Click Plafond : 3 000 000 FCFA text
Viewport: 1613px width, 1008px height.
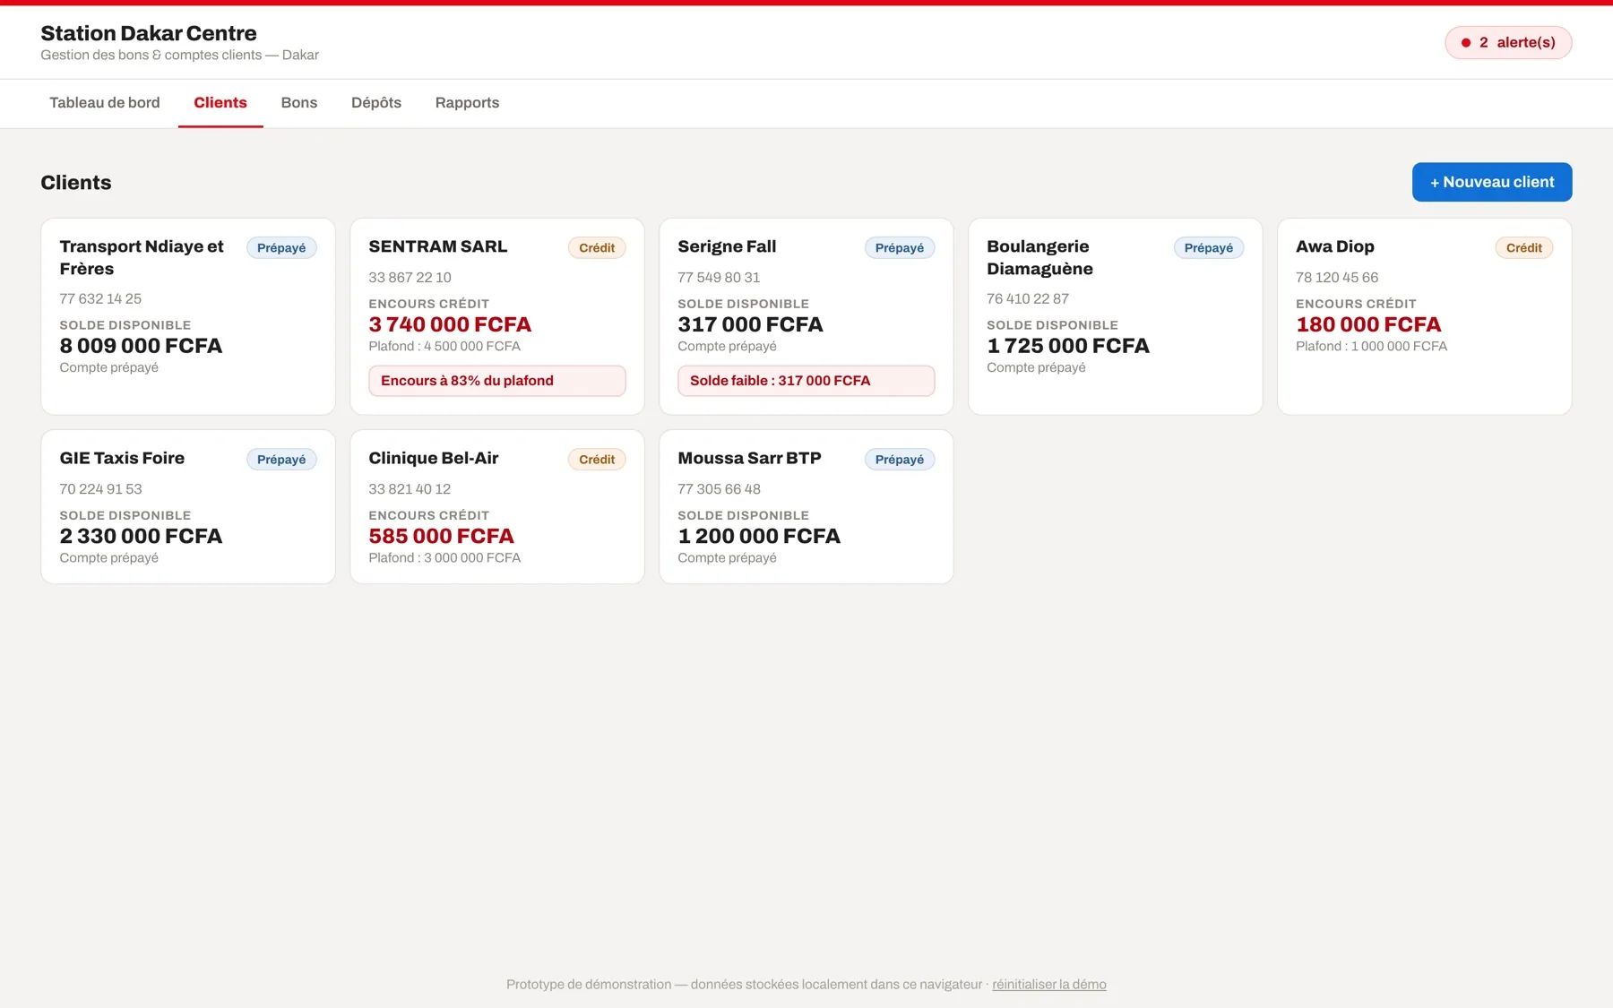pyautogui.click(x=444, y=558)
